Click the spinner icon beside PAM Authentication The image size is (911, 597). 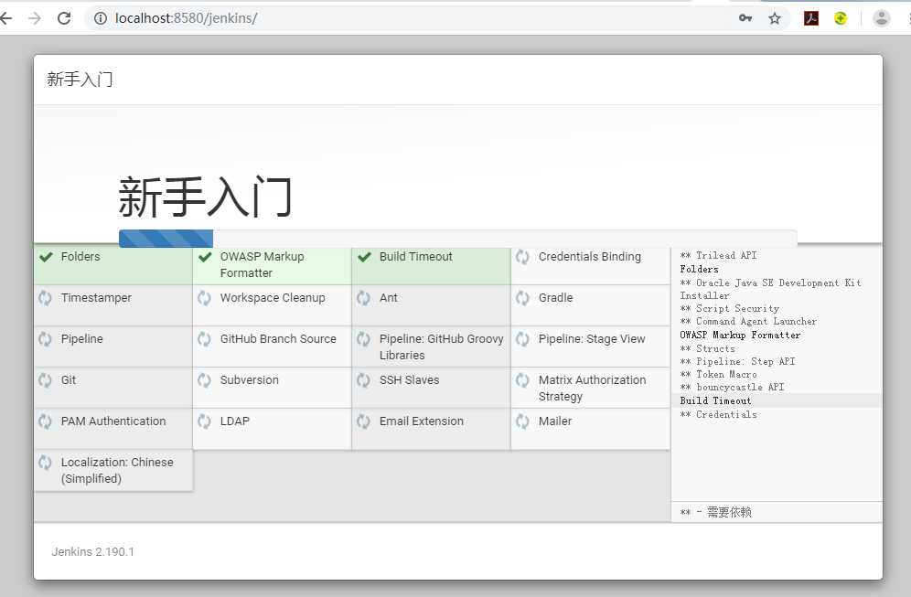point(45,421)
